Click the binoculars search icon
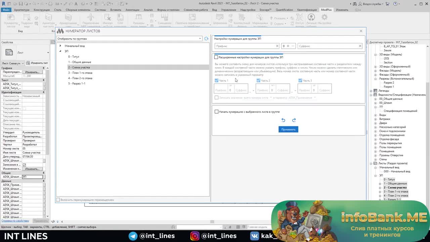This screenshot has width=430, height=242. point(355,4)
